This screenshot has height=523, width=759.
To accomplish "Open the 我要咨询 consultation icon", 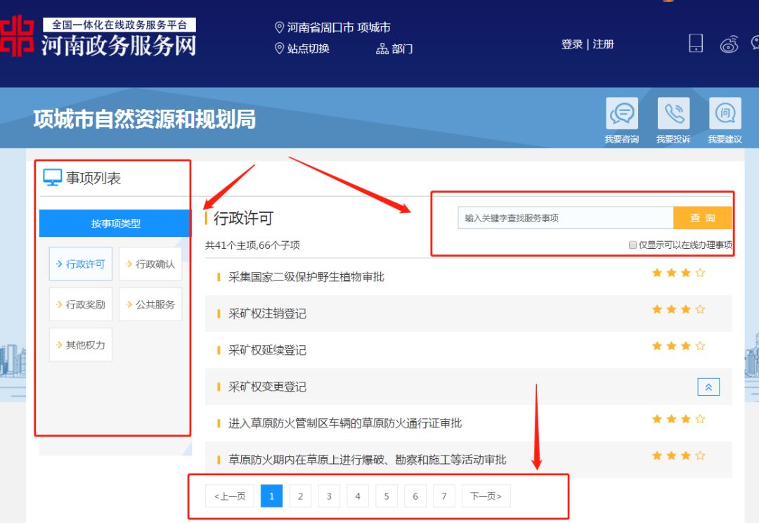I will point(622,112).
